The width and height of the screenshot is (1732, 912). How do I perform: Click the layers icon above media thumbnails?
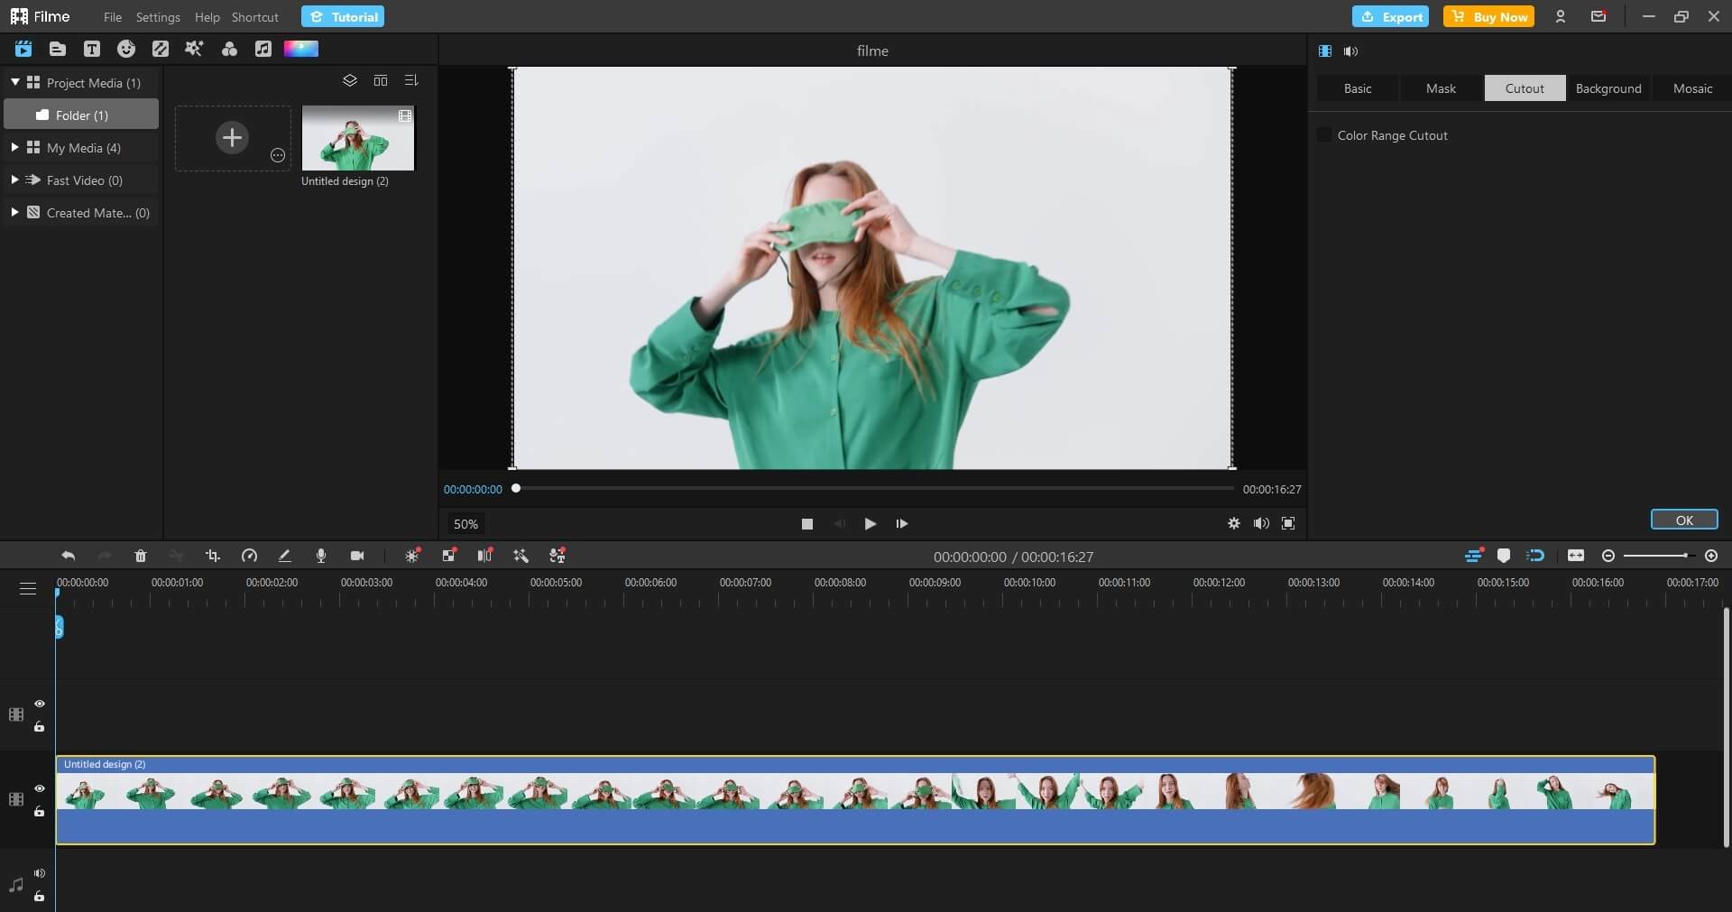click(x=350, y=80)
